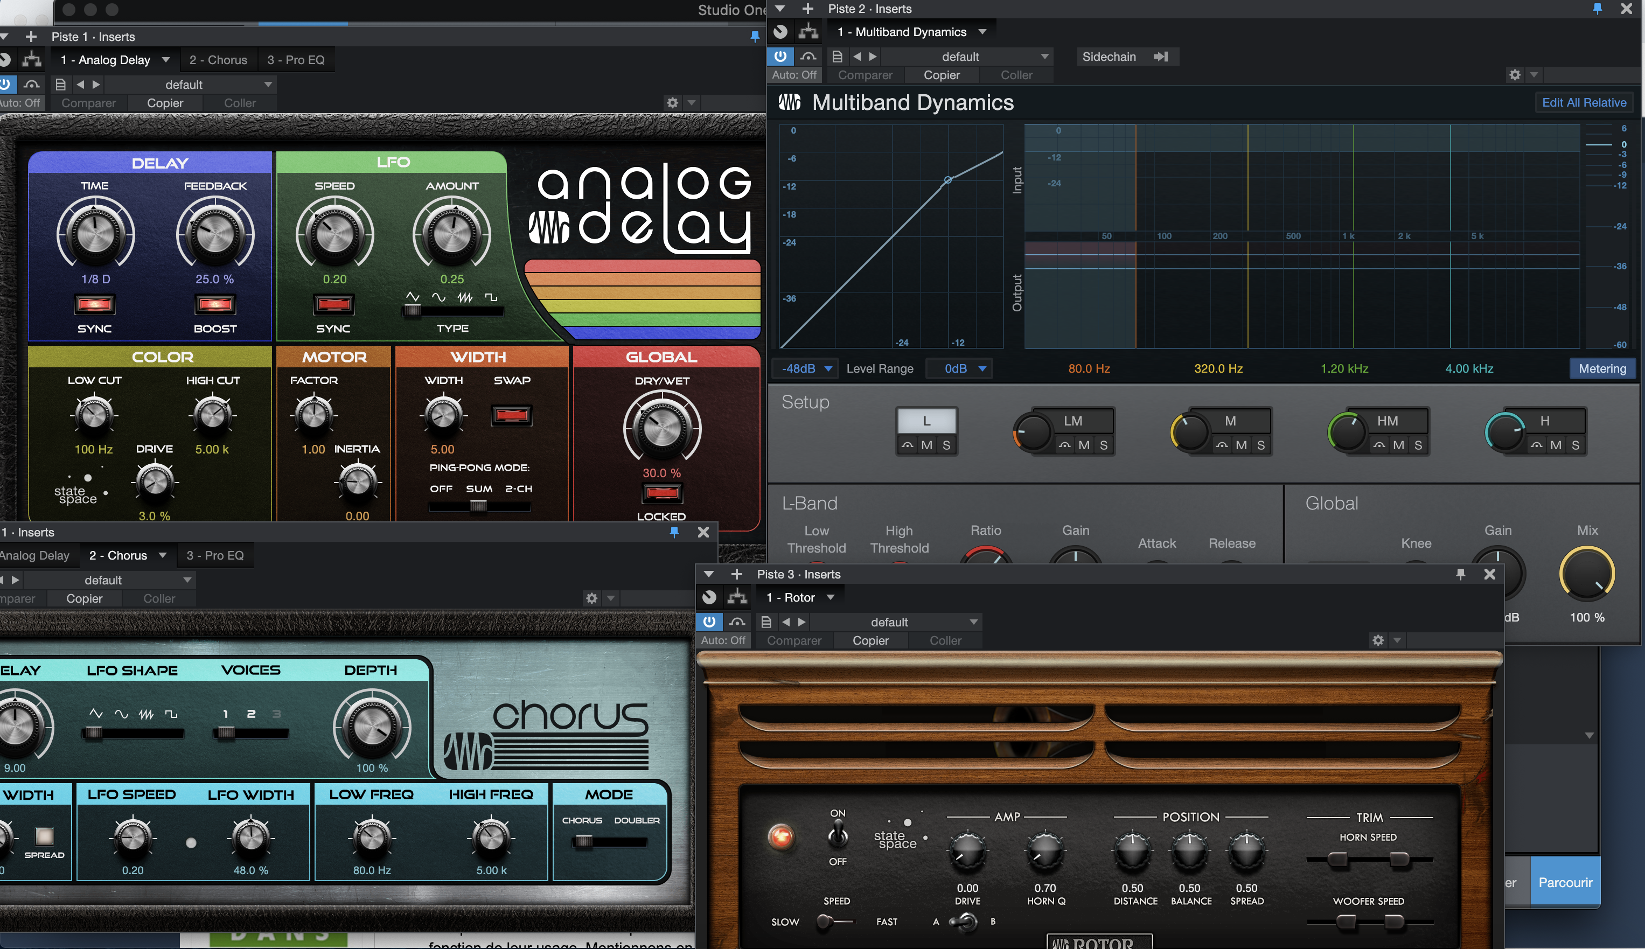This screenshot has height=949, width=1645.
Task: Open the -48dB level range dropdown
Action: pyautogui.click(x=806, y=368)
